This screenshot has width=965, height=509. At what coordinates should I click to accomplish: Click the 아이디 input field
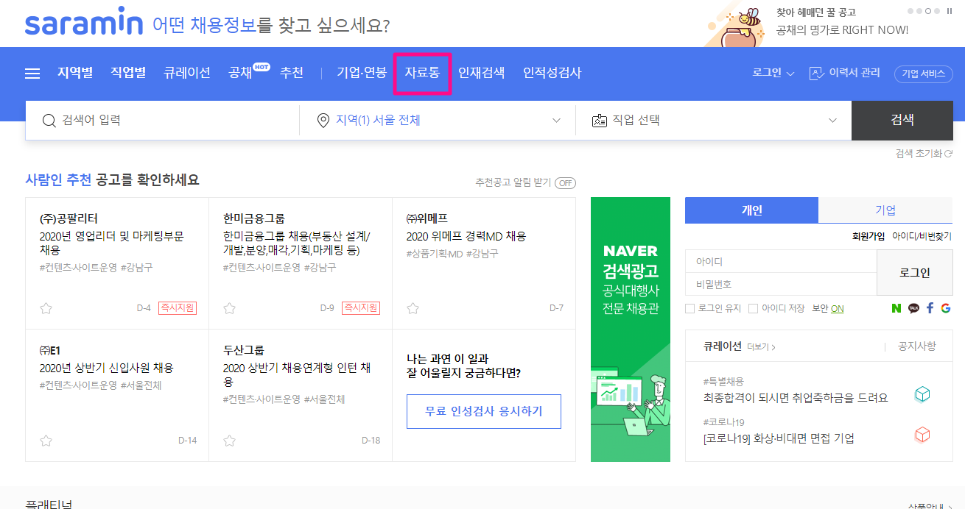pos(781,261)
